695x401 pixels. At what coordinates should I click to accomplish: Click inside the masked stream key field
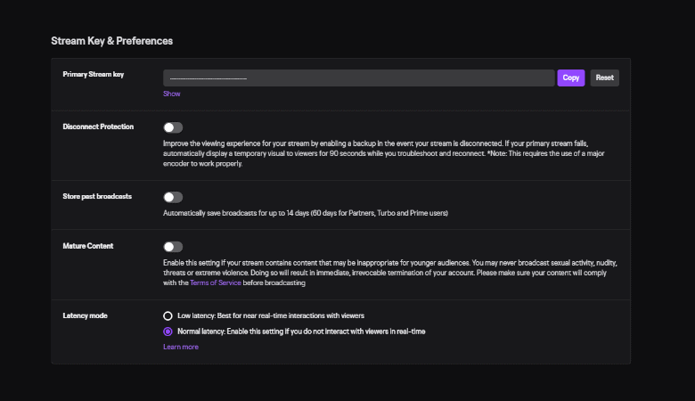[x=358, y=78]
